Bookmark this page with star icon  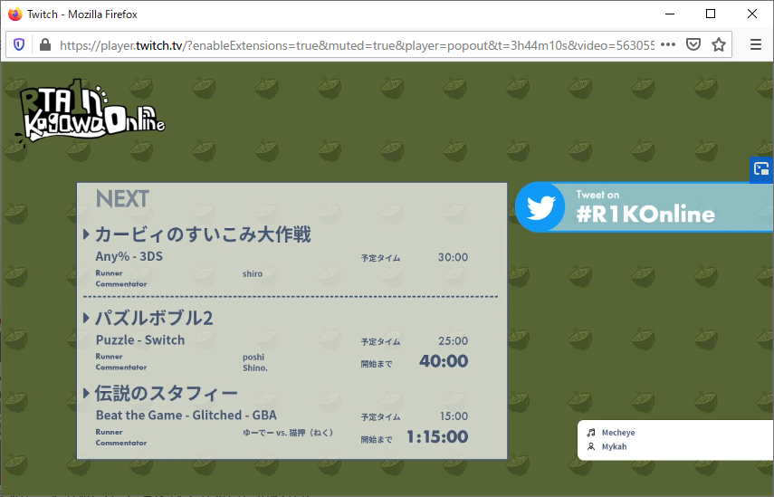tap(719, 45)
